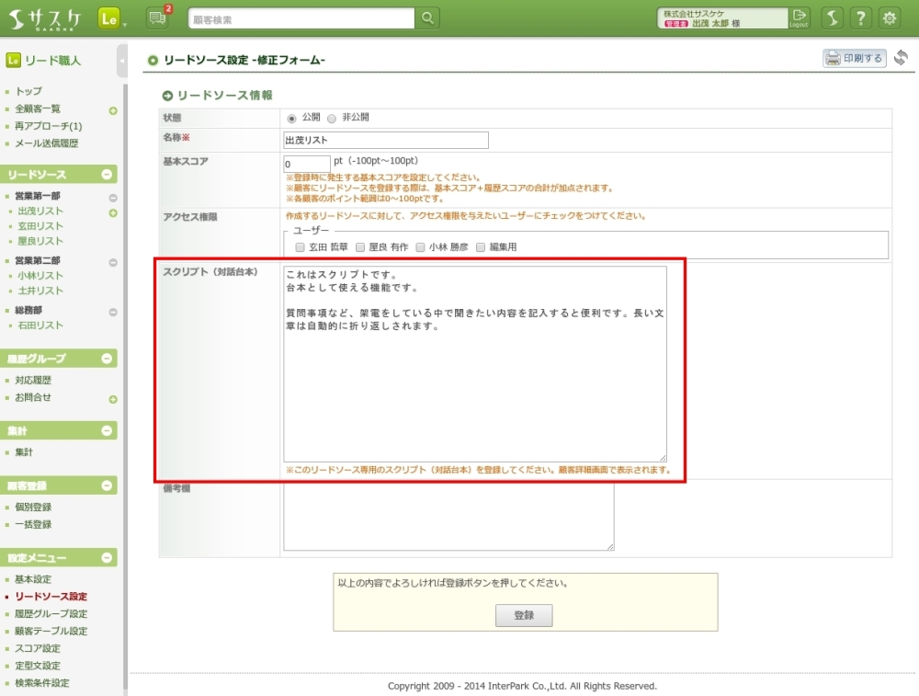The image size is (919, 696).
Task: Open 土井リスト in sidebar
Action: [40, 291]
